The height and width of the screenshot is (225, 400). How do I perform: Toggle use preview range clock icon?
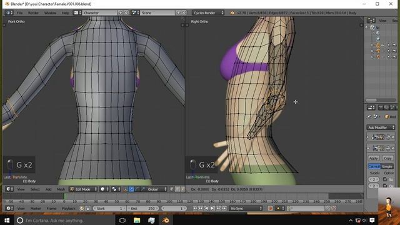coord(82,208)
